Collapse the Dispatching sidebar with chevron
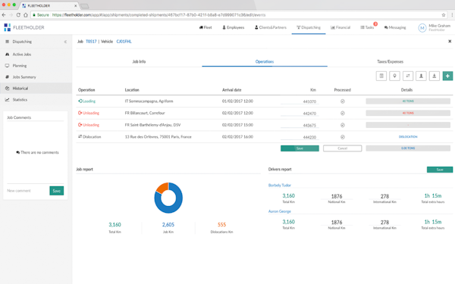 coord(65,42)
